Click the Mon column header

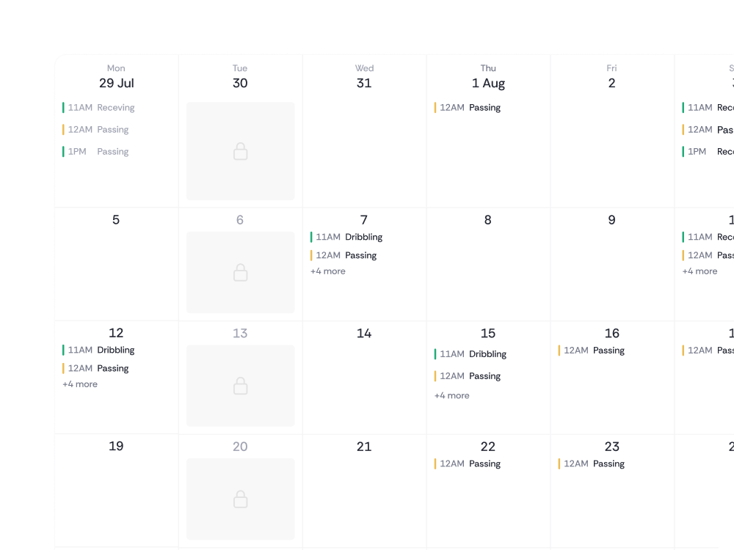[116, 68]
